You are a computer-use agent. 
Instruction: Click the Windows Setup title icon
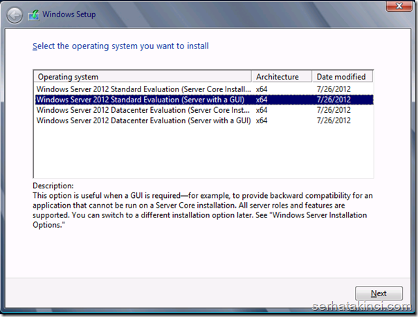coord(34,15)
